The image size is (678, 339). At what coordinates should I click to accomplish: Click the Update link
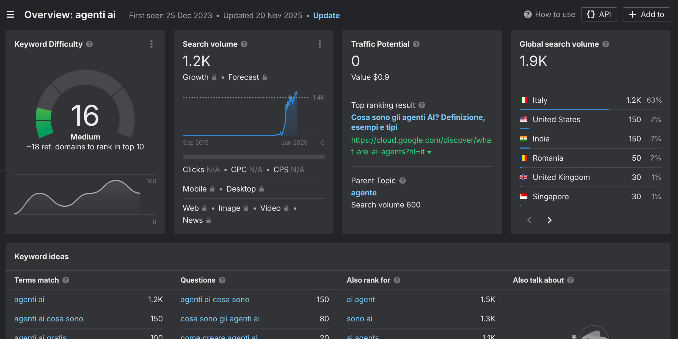pyautogui.click(x=326, y=15)
